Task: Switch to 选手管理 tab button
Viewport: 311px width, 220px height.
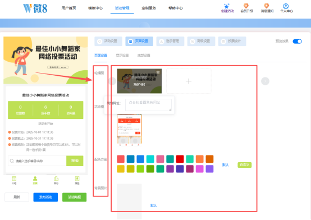Action: coord(170,42)
